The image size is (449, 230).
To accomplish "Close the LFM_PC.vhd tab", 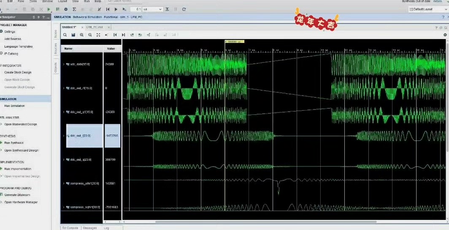I will pos(108,27).
